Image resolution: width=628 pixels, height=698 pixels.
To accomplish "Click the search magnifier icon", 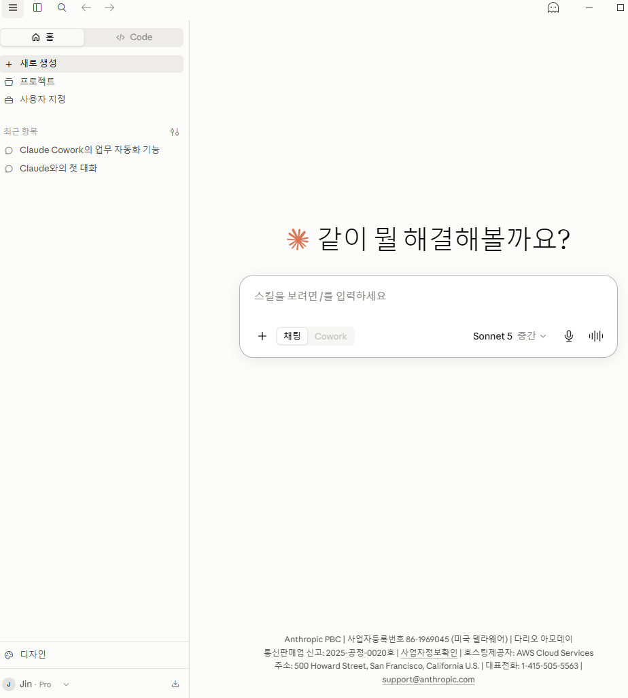I will pos(62,7).
